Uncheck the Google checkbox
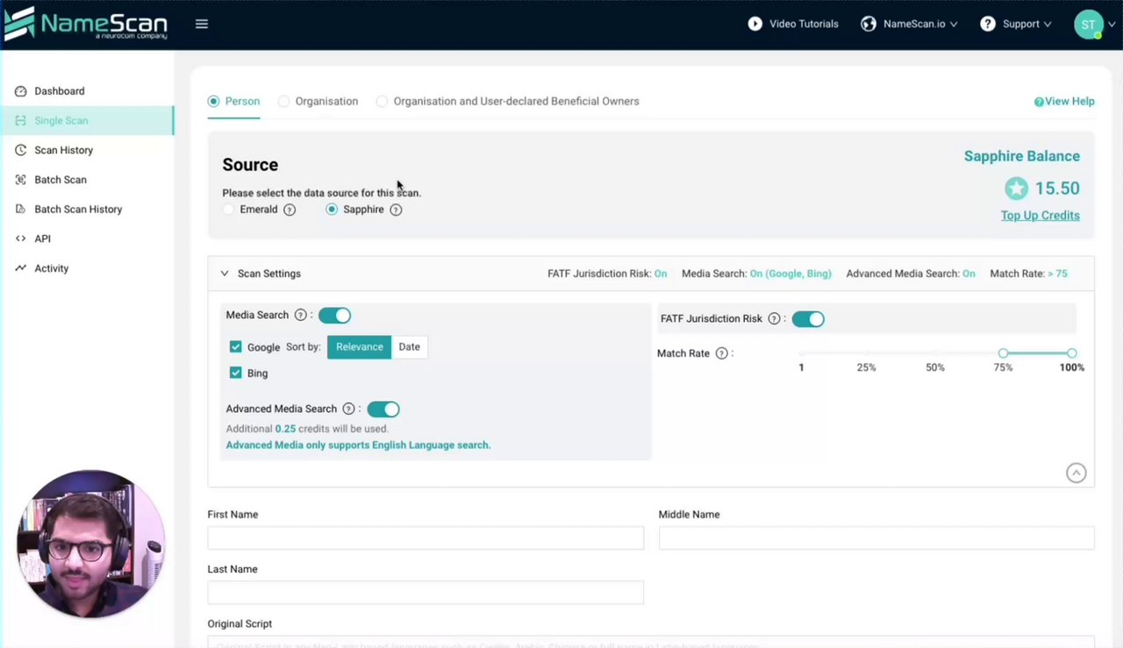This screenshot has width=1123, height=648. 235,347
